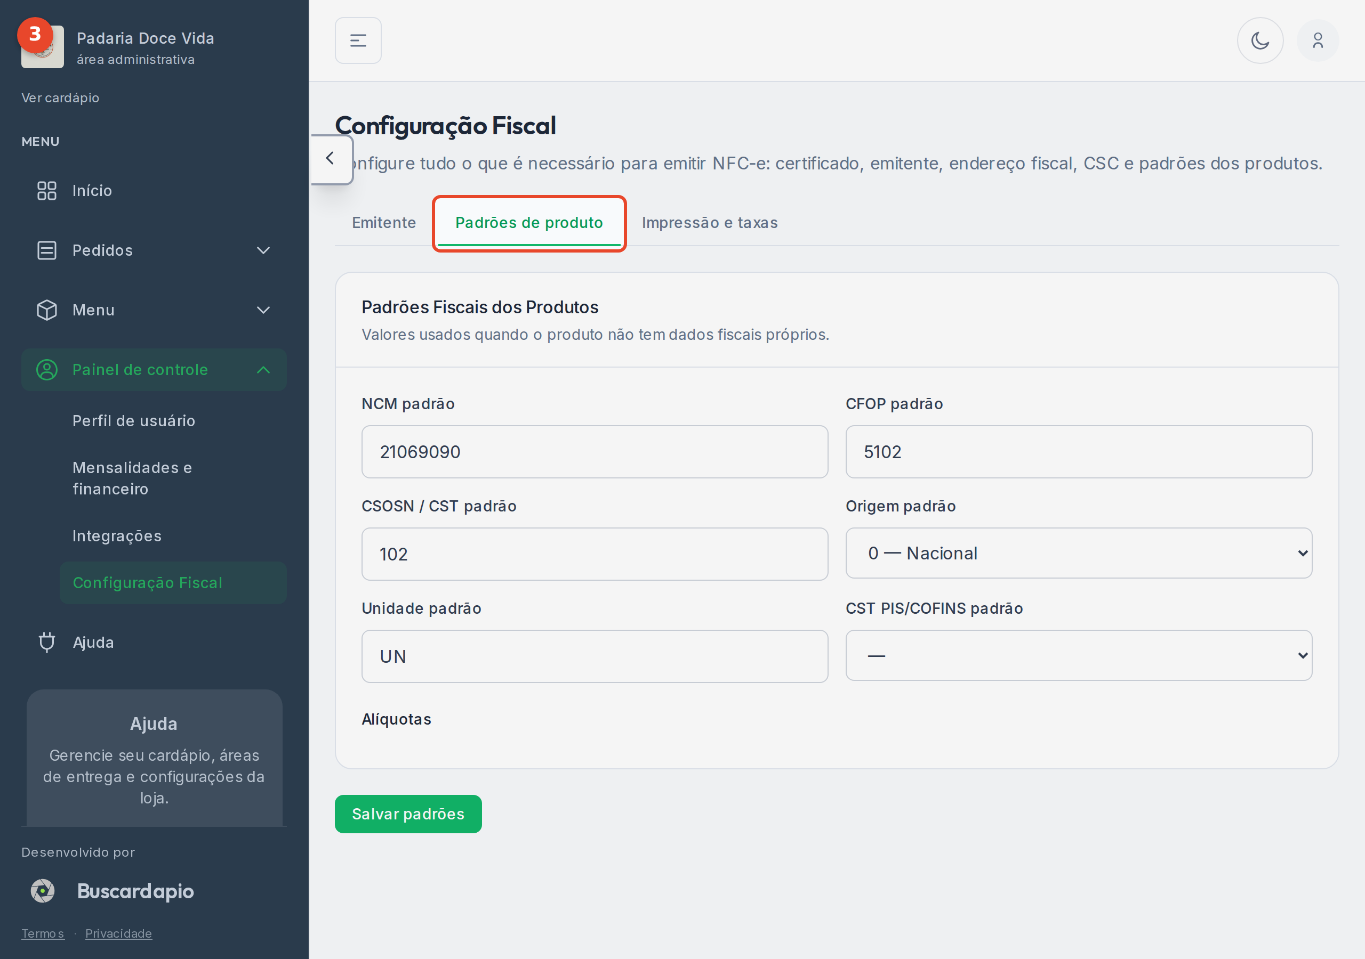Open Pedidos sidebar menu item
Screen dimensions: 1365x959
click(x=154, y=250)
